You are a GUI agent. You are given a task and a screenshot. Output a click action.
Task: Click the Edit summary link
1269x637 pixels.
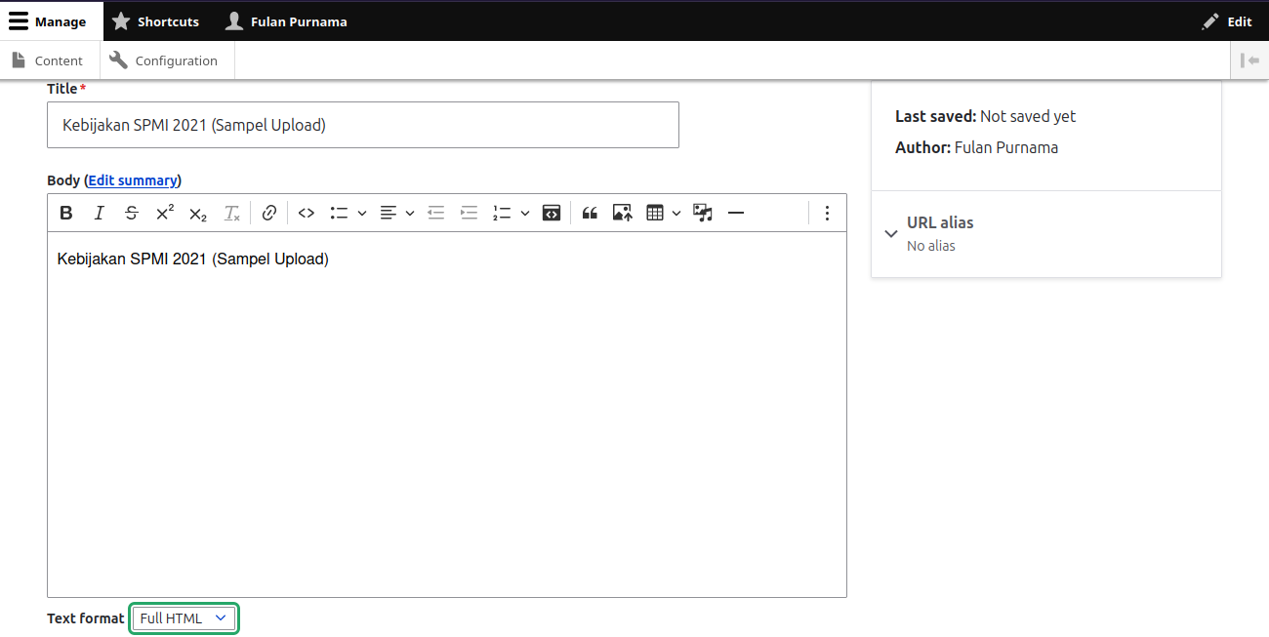(133, 180)
